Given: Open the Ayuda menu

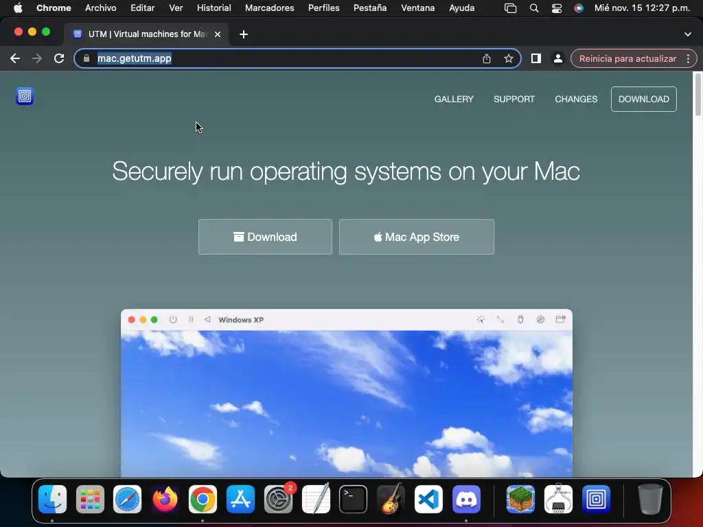Looking at the screenshot, I should click(462, 8).
